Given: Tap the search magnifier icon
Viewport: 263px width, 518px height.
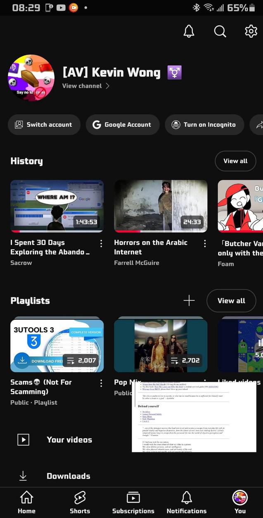Looking at the screenshot, I should tap(220, 31).
